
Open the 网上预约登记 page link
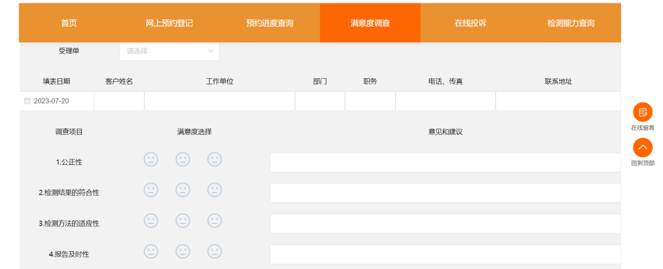click(x=169, y=23)
